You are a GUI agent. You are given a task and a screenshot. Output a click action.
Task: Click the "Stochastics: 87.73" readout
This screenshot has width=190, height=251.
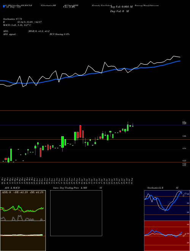12,19
